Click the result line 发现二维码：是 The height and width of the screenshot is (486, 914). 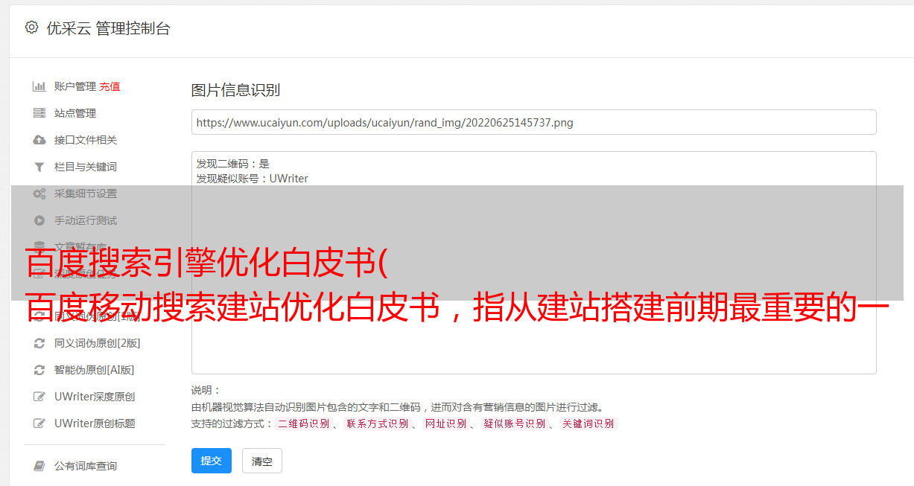point(233,164)
